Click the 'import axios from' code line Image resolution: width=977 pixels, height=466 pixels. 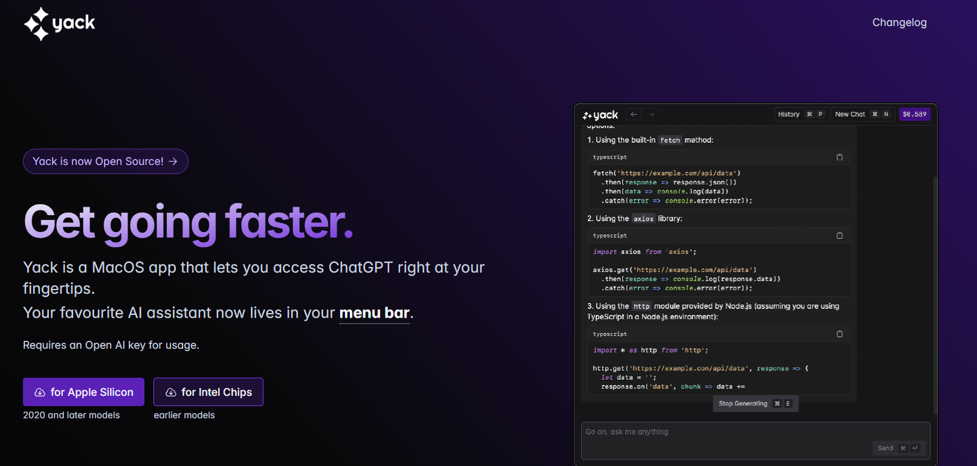click(645, 252)
